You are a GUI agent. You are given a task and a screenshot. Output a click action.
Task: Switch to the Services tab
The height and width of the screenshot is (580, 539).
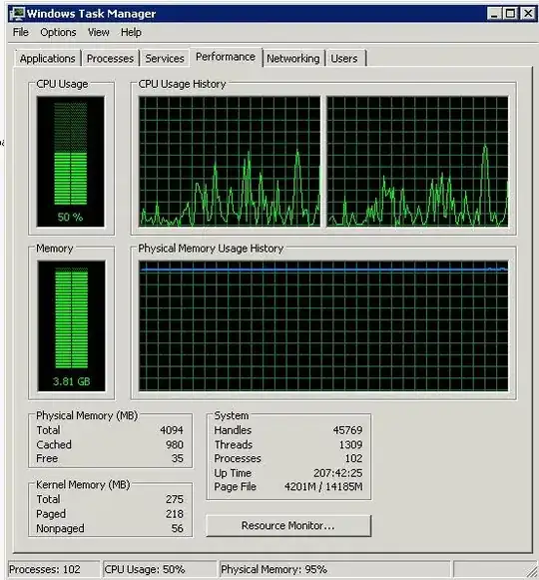coord(165,59)
